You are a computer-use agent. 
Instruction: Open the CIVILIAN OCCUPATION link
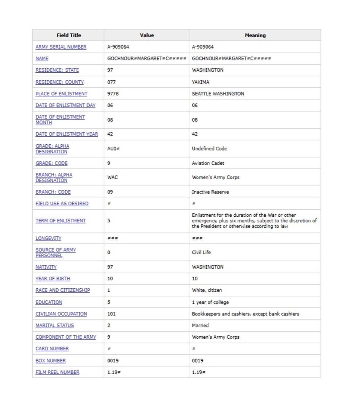61,314
